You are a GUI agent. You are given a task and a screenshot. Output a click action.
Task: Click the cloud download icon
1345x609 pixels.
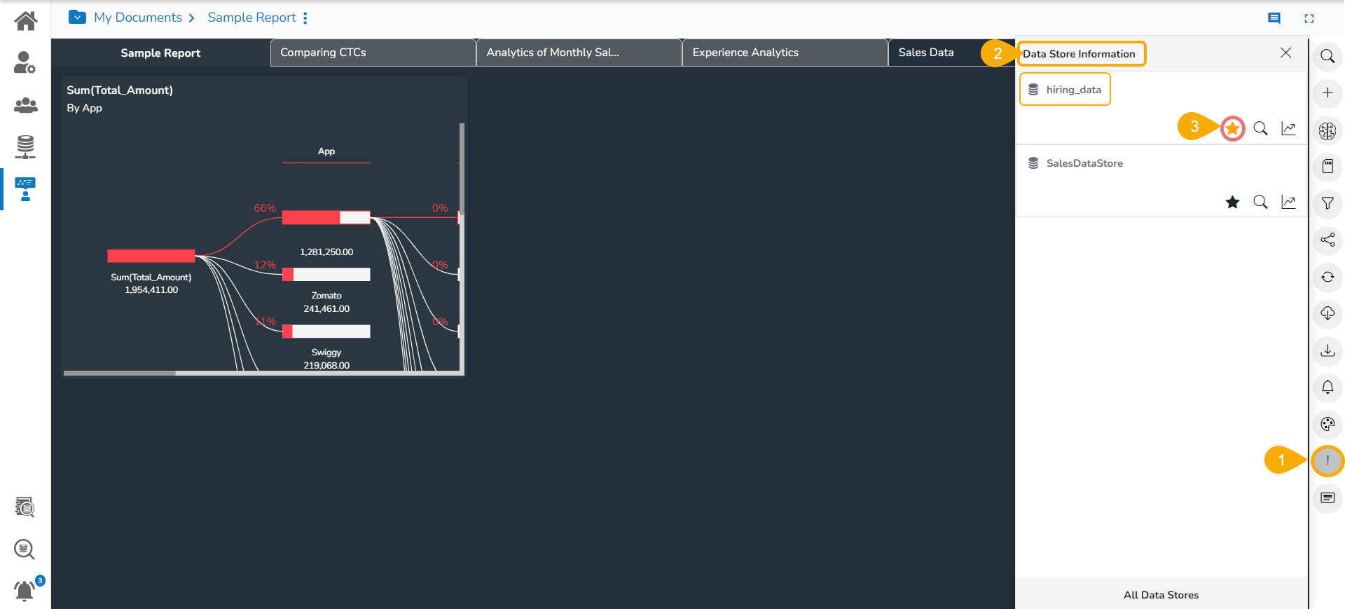[1327, 313]
